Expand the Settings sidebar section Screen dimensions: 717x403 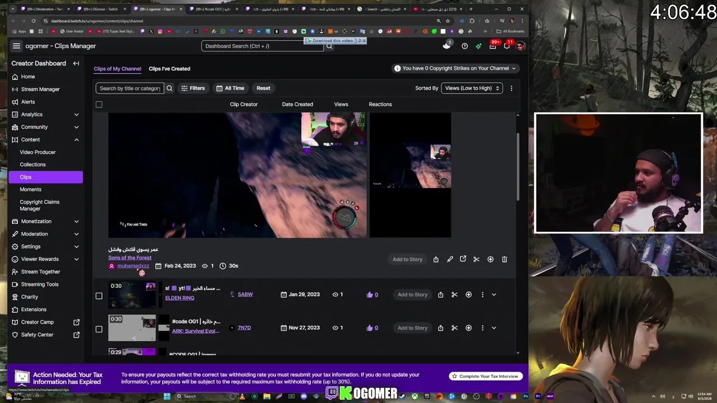click(76, 246)
